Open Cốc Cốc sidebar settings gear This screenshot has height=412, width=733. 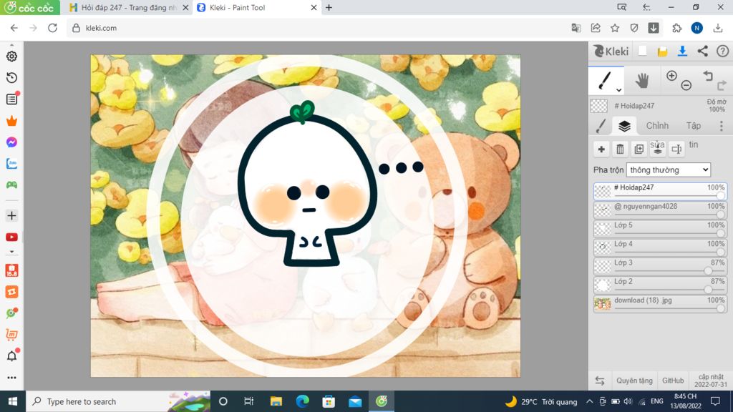(11, 56)
